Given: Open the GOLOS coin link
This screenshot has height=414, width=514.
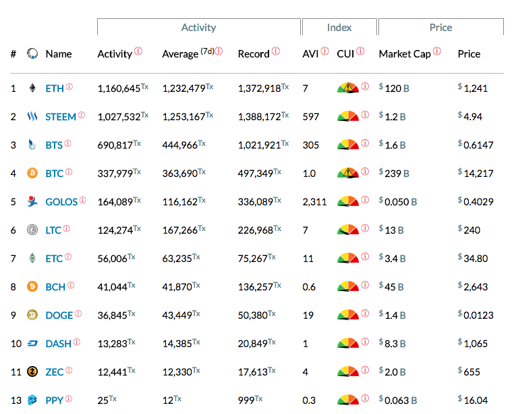Looking at the screenshot, I should coord(61,201).
